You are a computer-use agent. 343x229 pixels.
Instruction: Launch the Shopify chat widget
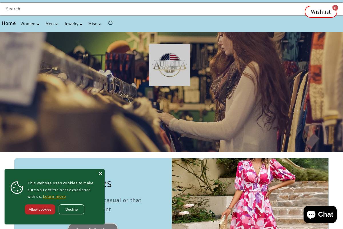(x=320, y=214)
